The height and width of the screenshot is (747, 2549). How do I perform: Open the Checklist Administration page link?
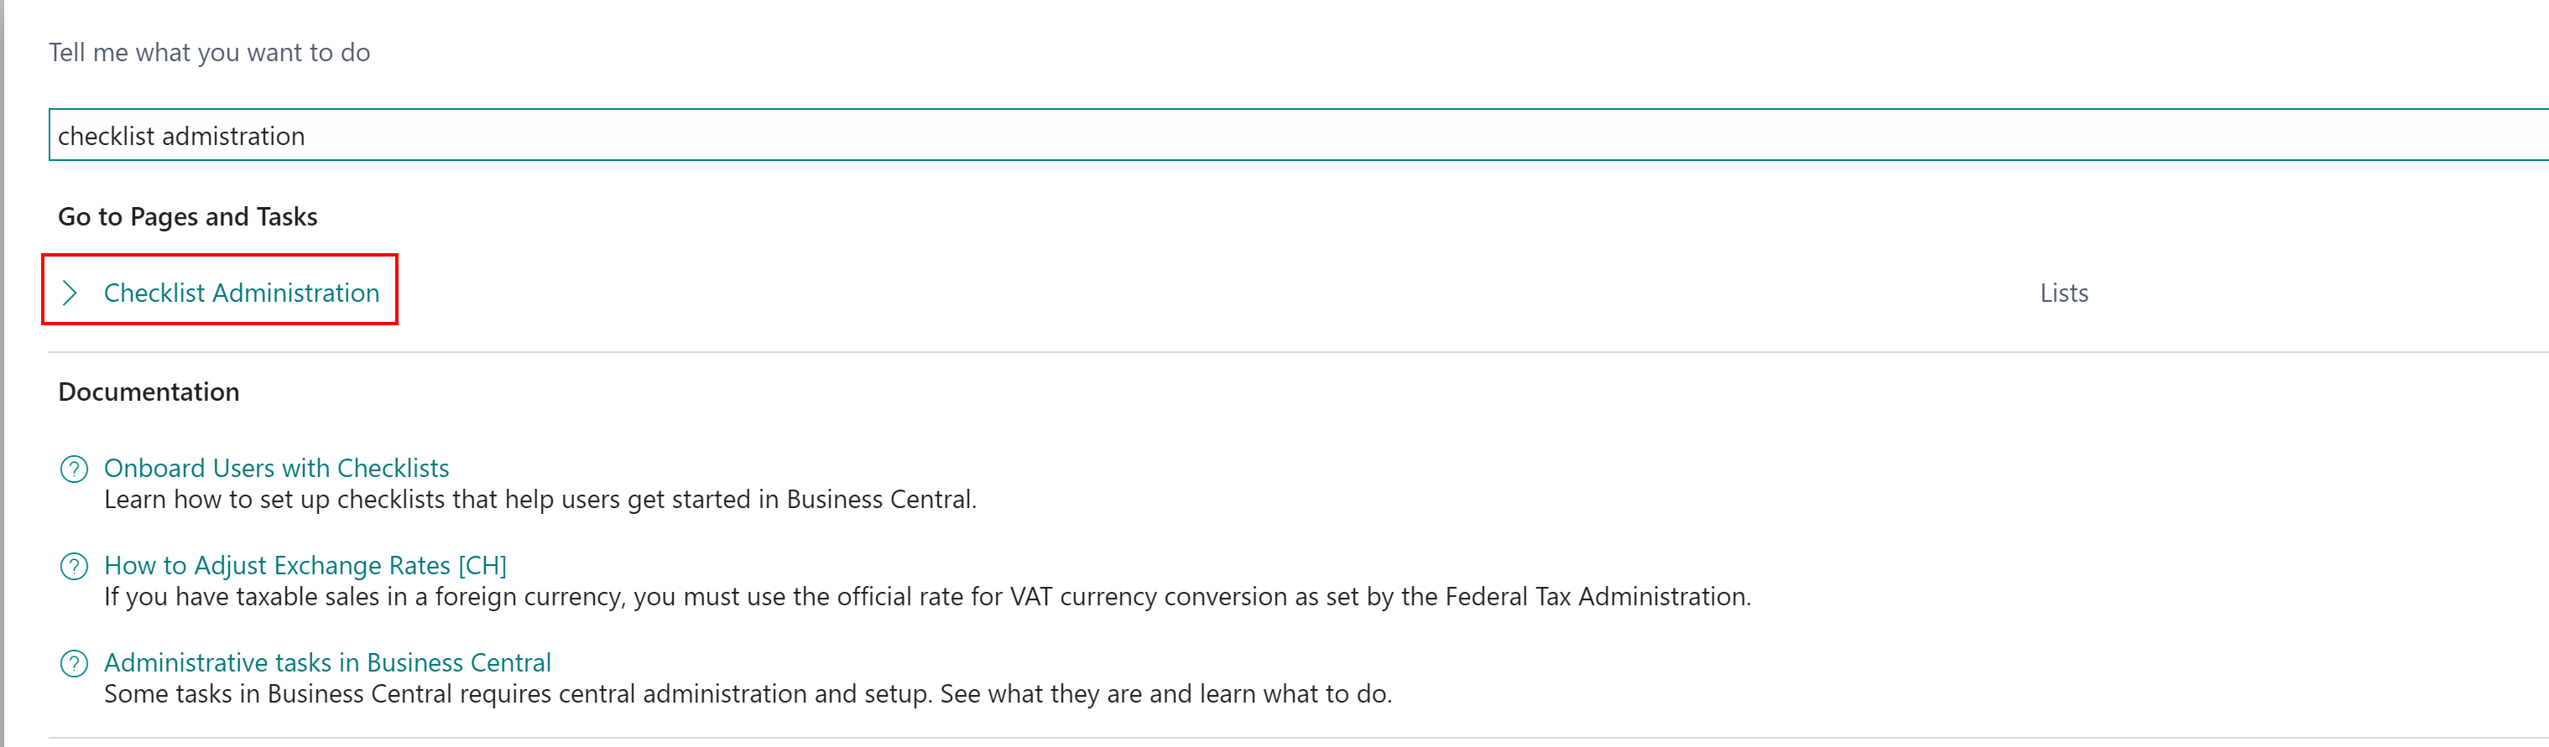click(x=242, y=293)
